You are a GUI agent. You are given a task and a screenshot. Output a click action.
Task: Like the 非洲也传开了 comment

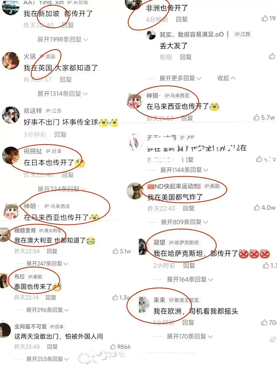coord(265,18)
